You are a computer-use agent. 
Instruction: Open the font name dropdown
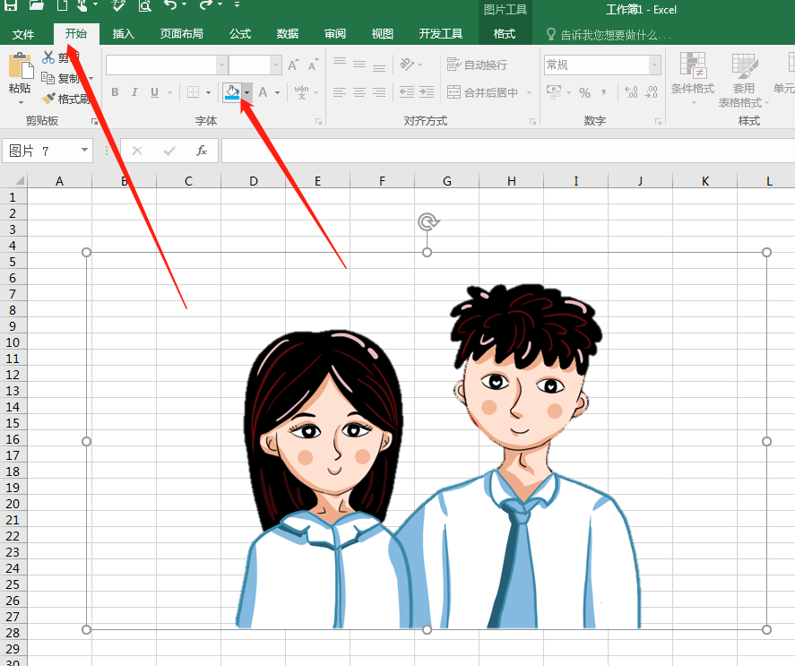pyautogui.click(x=221, y=65)
